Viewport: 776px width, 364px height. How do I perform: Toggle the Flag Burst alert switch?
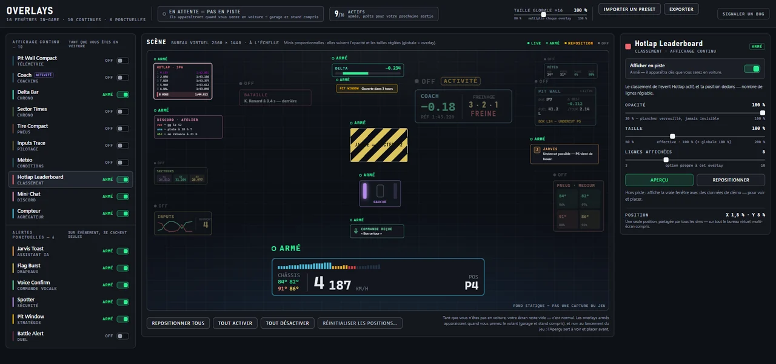point(123,268)
